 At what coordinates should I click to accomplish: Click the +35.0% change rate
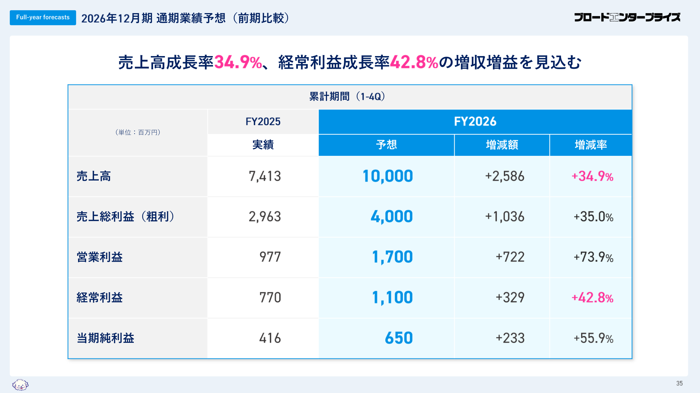(594, 217)
